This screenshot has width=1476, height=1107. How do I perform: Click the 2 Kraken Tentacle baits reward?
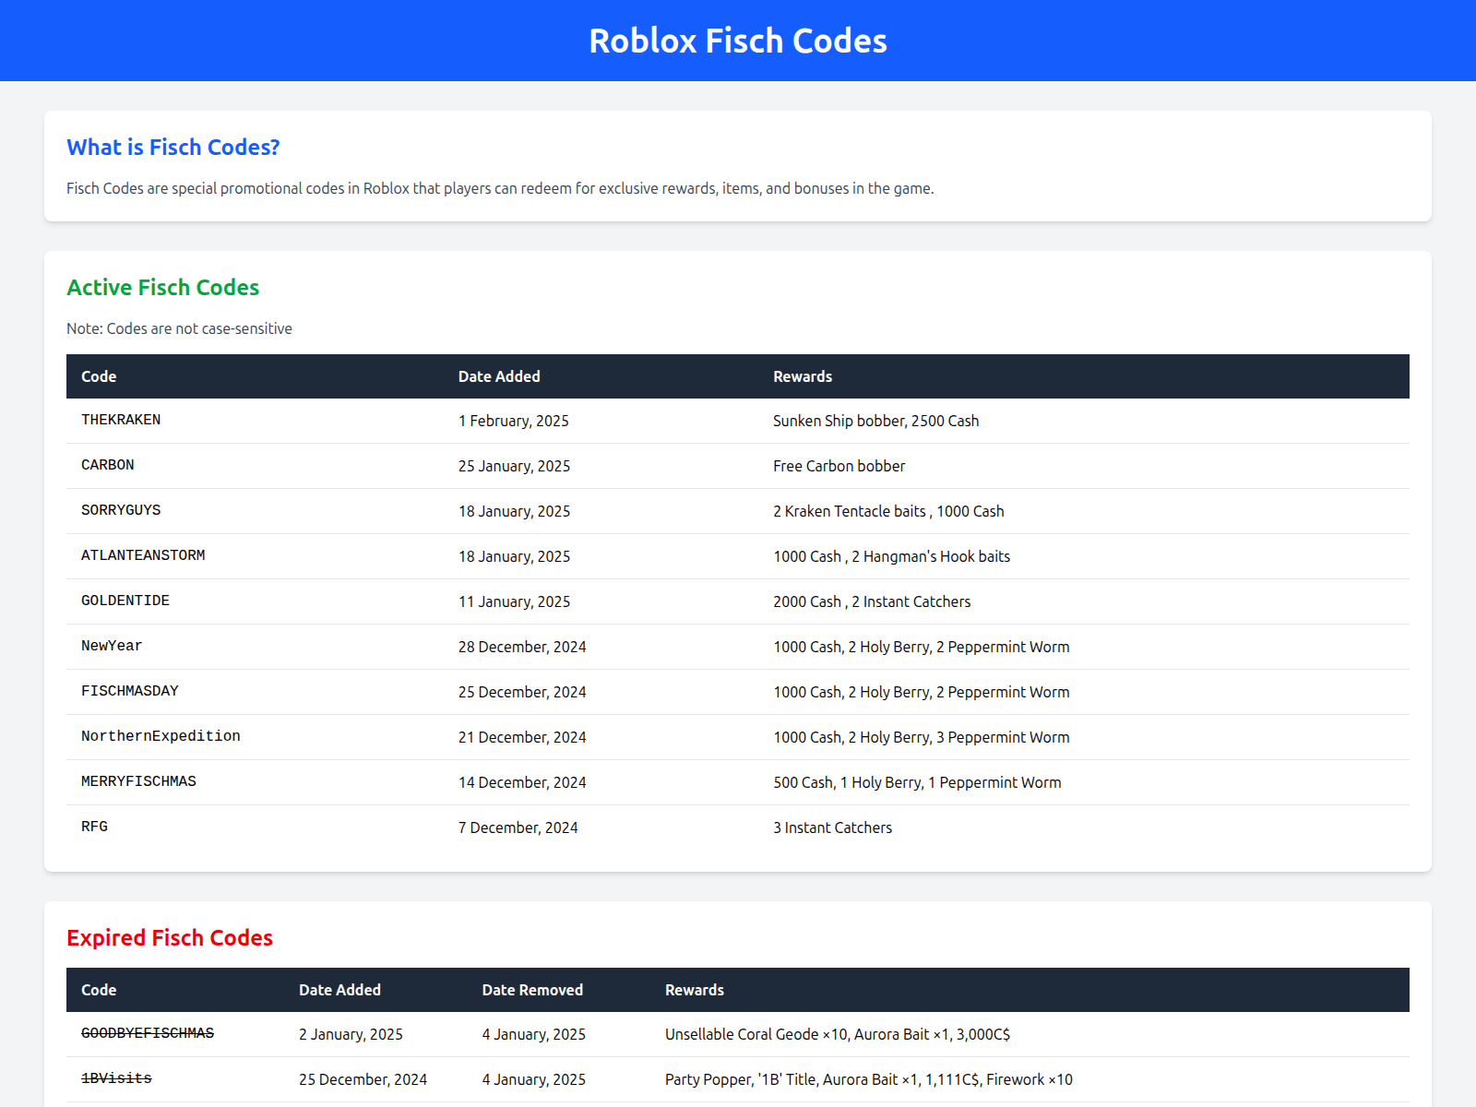point(888,511)
